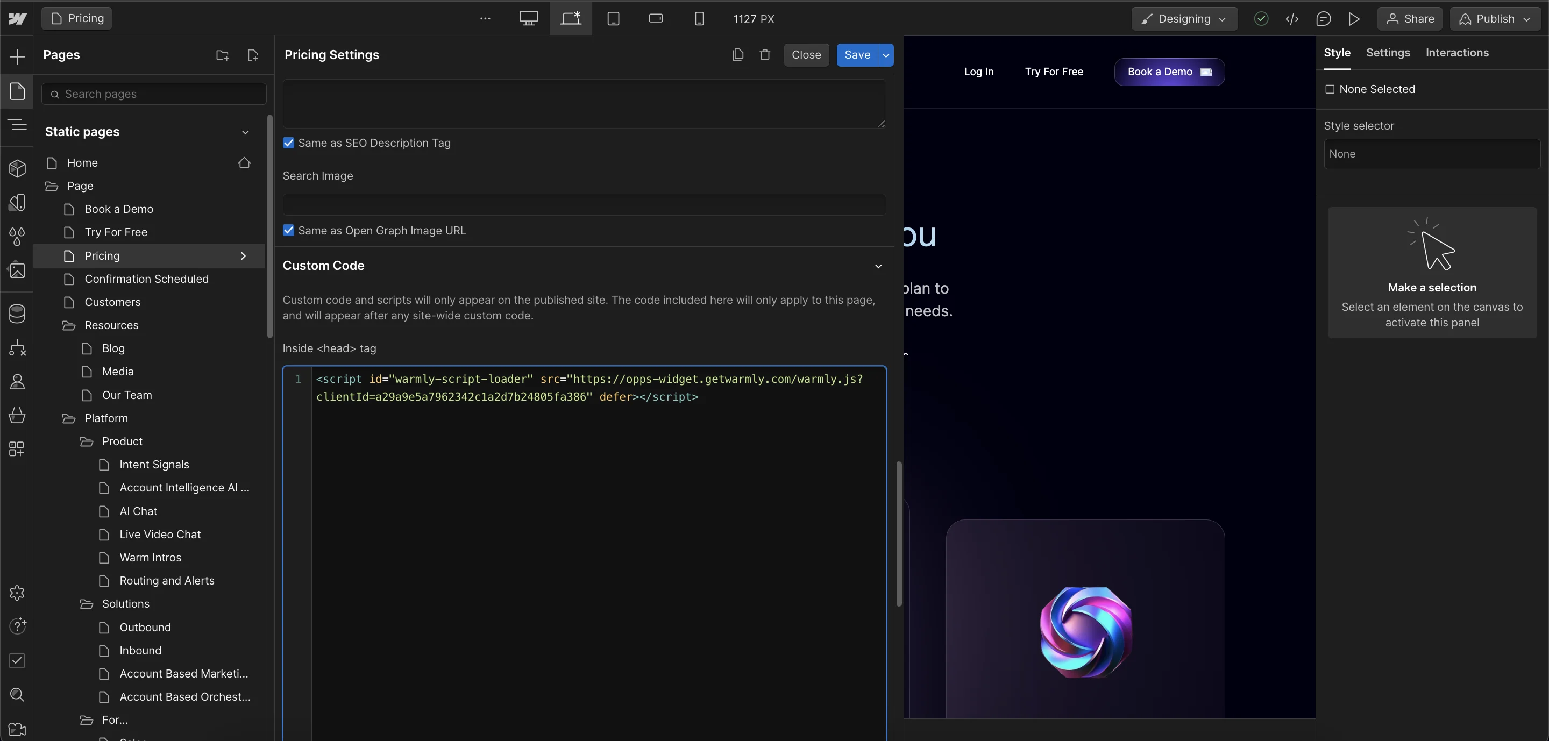Focus the Search pages field
The width and height of the screenshot is (1549, 741).
tap(154, 94)
